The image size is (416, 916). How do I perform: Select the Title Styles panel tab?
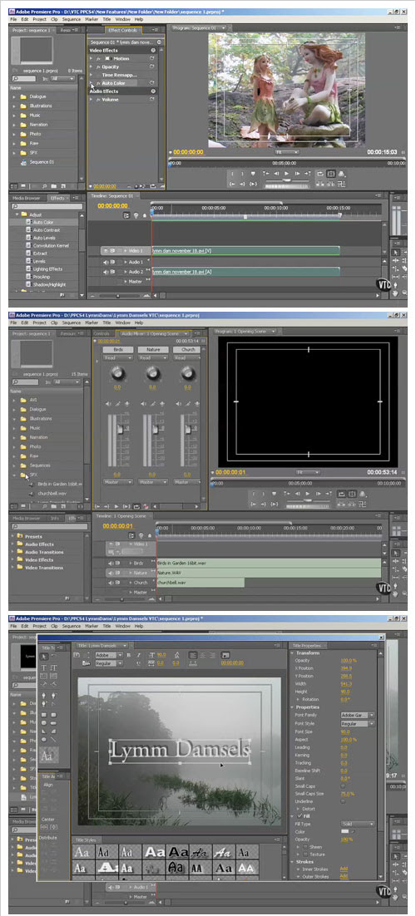click(x=86, y=840)
